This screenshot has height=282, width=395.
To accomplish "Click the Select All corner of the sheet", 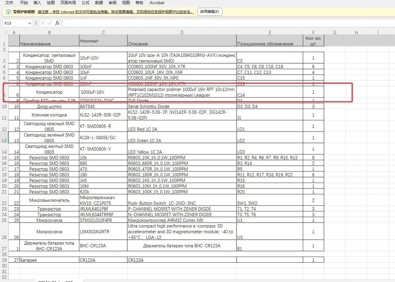I will click(6, 32).
